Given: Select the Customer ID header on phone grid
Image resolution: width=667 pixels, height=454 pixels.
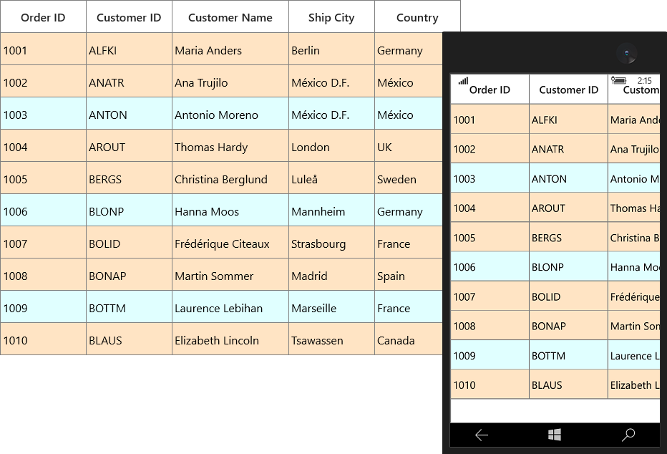Looking at the screenshot, I should point(568,90).
